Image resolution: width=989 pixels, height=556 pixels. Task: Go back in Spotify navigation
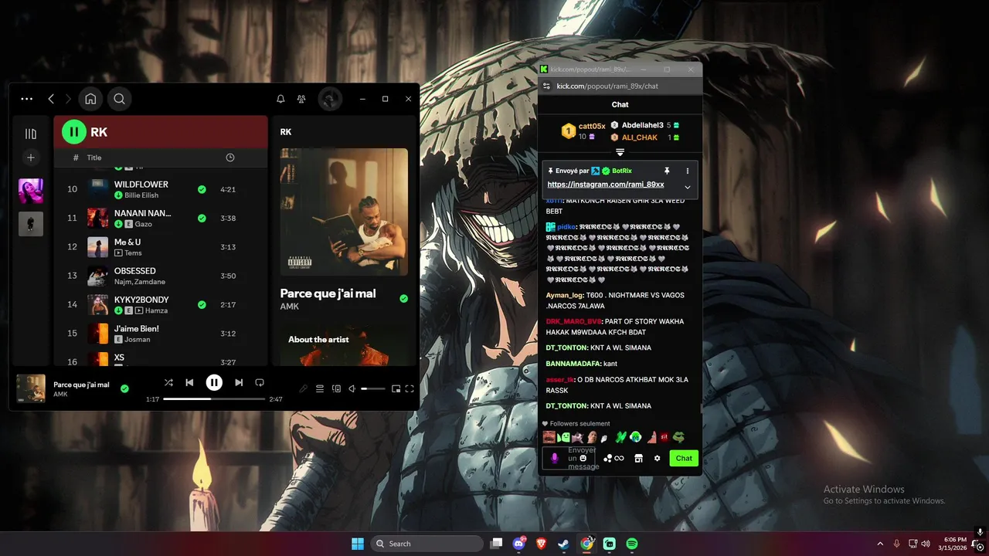point(51,99)
